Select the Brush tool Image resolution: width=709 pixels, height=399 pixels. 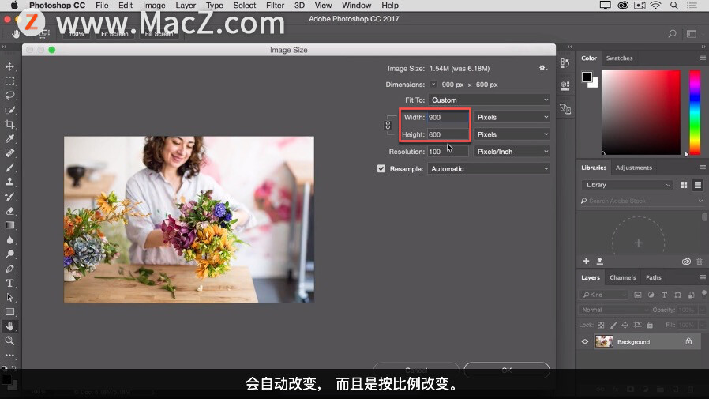[9, 168]
